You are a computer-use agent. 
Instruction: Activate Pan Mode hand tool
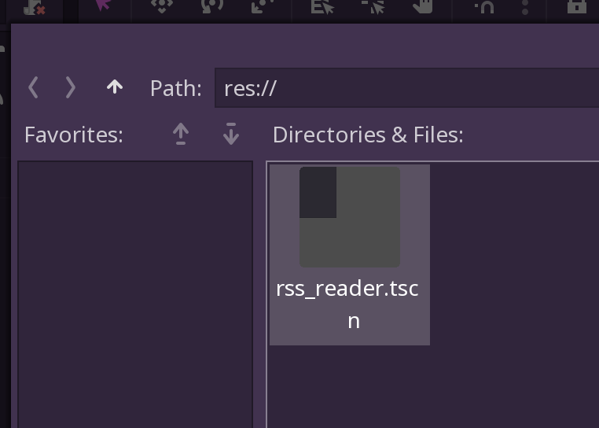pos(423,6)
